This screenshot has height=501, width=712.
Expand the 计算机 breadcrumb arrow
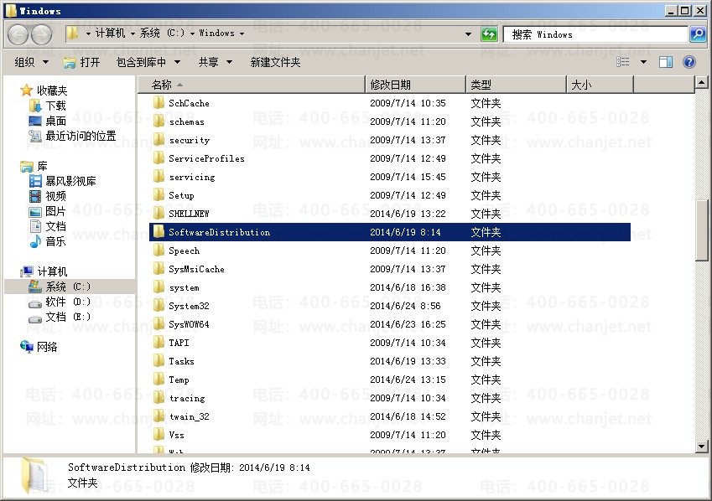pyautogui.click(x=133, y=34)
